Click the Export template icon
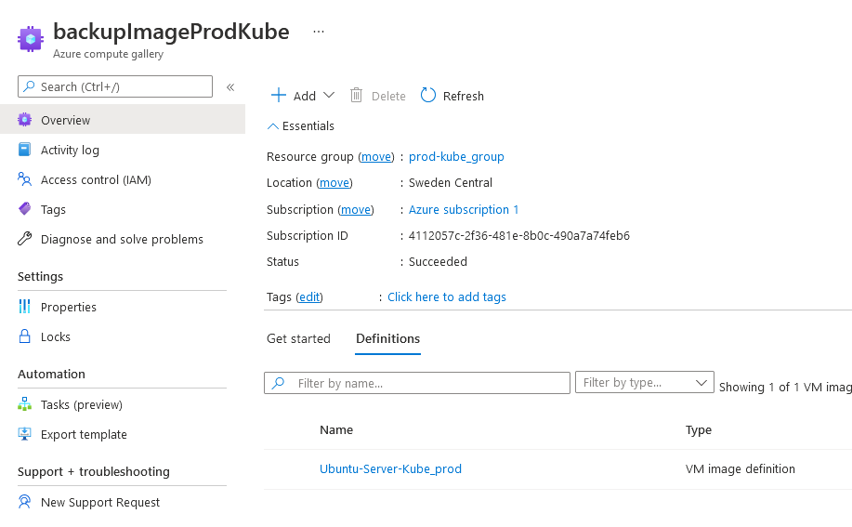 [x=25, y=434]
